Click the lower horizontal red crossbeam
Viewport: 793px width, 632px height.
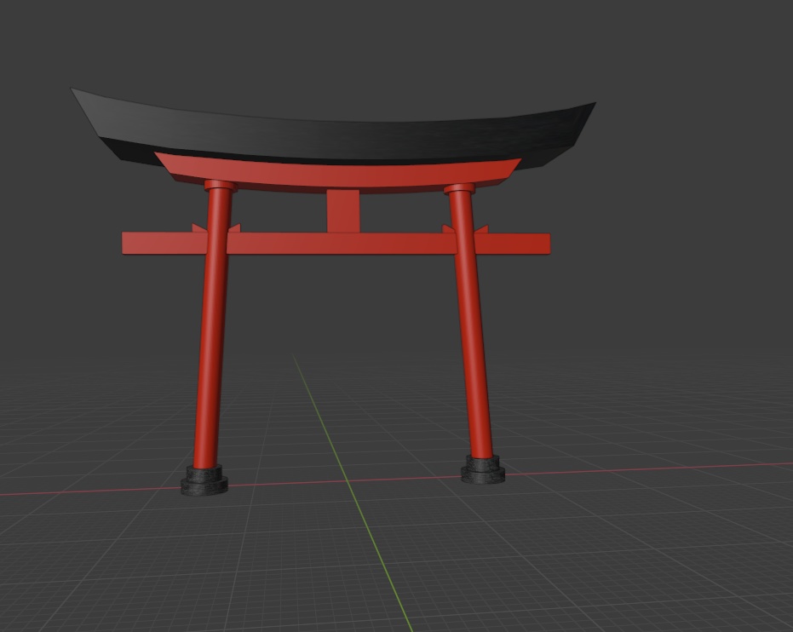pyautogui.click(x=336, y=244)
